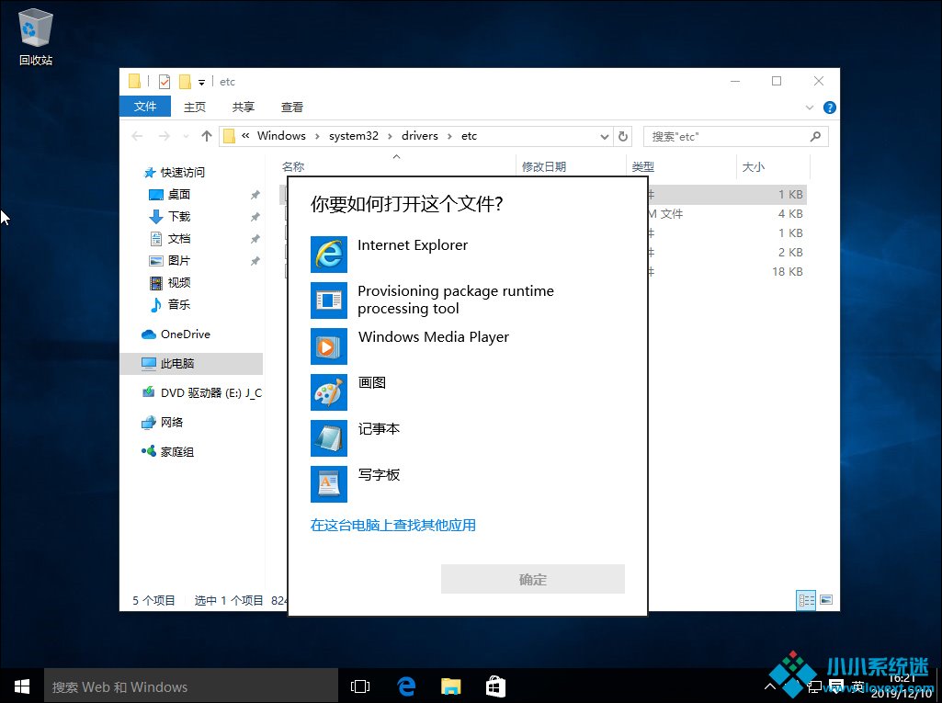Select 家庭组 in navigation pane
This screenshot has width=942, height=703.
(176, 452)
